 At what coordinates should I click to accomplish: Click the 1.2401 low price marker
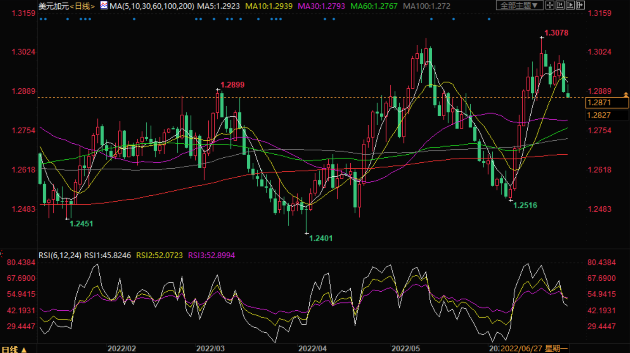point(321,238)
